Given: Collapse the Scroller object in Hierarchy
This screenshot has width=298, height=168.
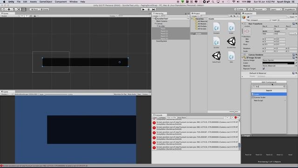Looking at the screenshot, I should (157, 26).
